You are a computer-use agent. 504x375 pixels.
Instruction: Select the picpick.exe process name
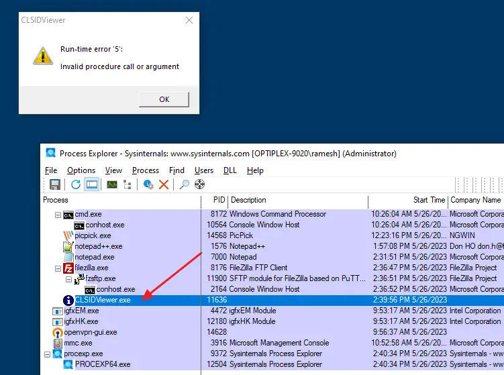93,236
